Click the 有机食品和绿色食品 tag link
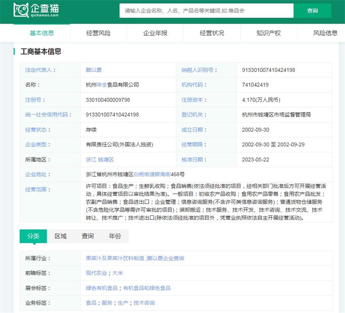Viewport: 345px width, 313px height. (147, 288)
